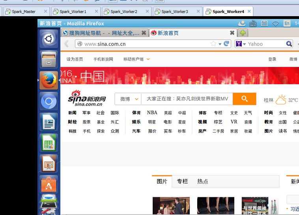This screenshot has width=299, height=215.
Task: Click the calendar-like indicator in top panel
Action: (x=264, y=23)
